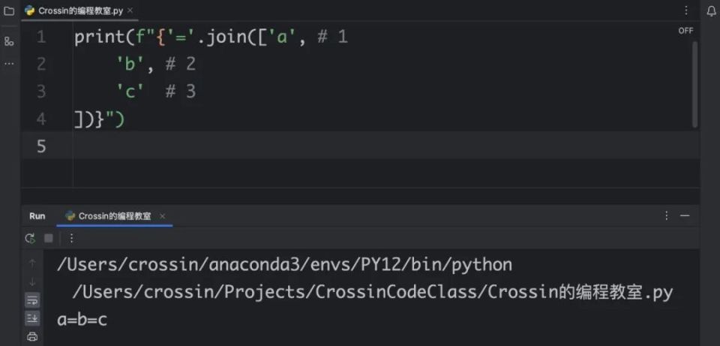
Task: Open more run toolbar actions
Action: [72, 238]
